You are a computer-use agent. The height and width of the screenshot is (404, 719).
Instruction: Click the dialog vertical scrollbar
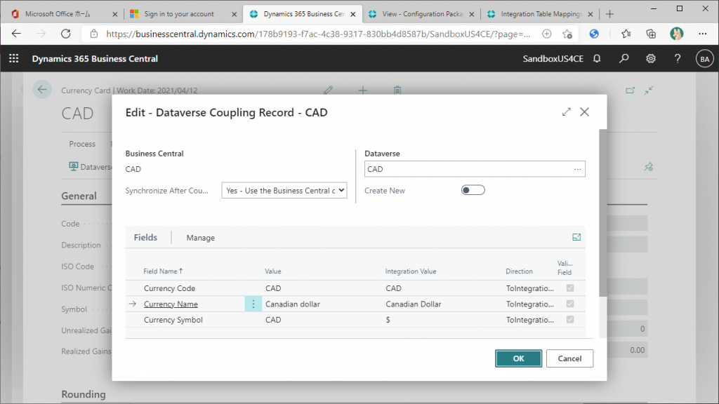[x=602, y=213]
